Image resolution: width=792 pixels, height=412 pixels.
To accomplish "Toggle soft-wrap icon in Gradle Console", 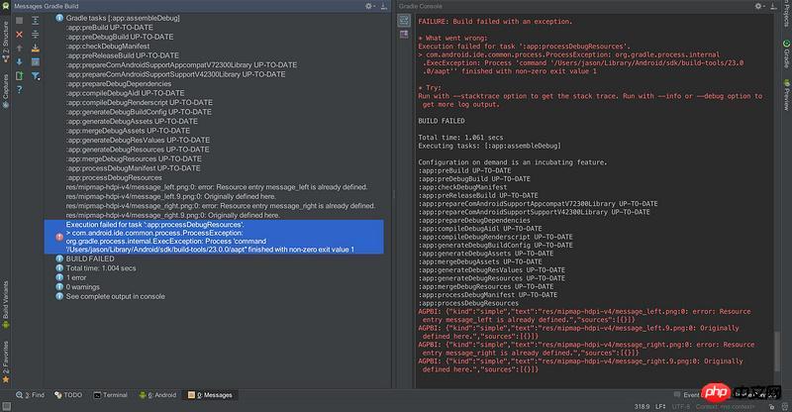I will click(404, 20).
